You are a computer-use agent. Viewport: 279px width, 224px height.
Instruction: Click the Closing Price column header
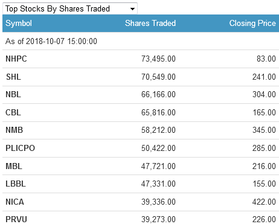[252, 23]
